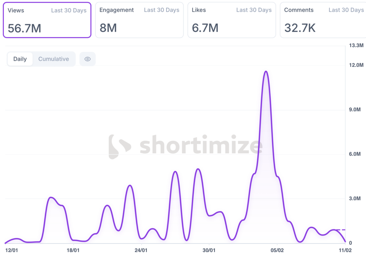Click the 56.7M views total
This screenshot has width=366, height=258.
pos(24,28)
